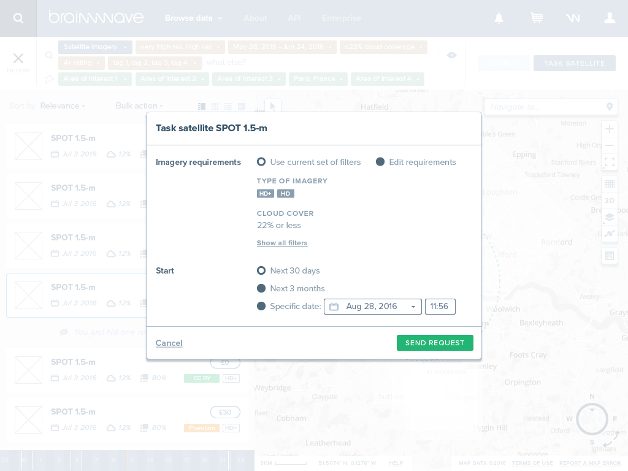Choose the 'Next 30 days' start option
Screen dimensions: 628x471
tap(261, 270)
